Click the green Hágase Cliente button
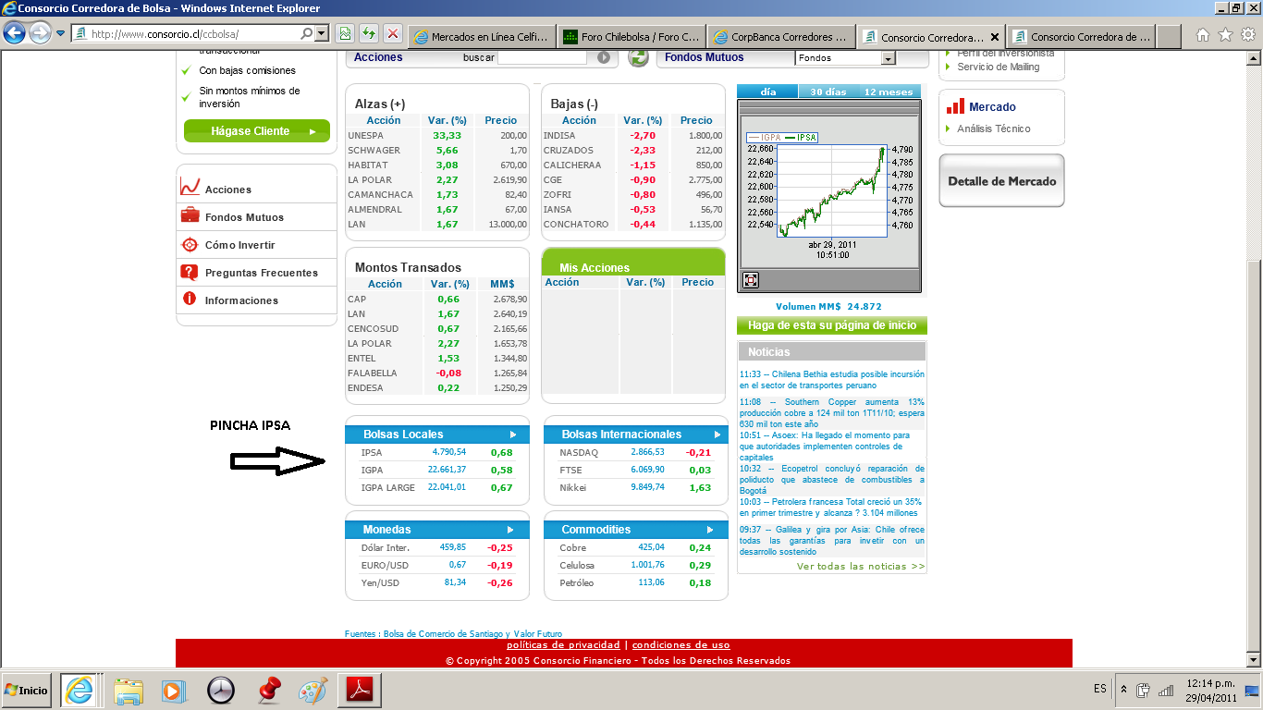1263x710 pixels. (257, 131)
